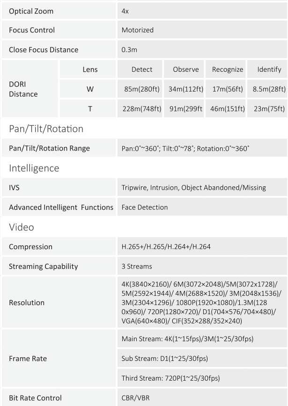Select the 85m(280ft) Detect cell

pos(140,89)
